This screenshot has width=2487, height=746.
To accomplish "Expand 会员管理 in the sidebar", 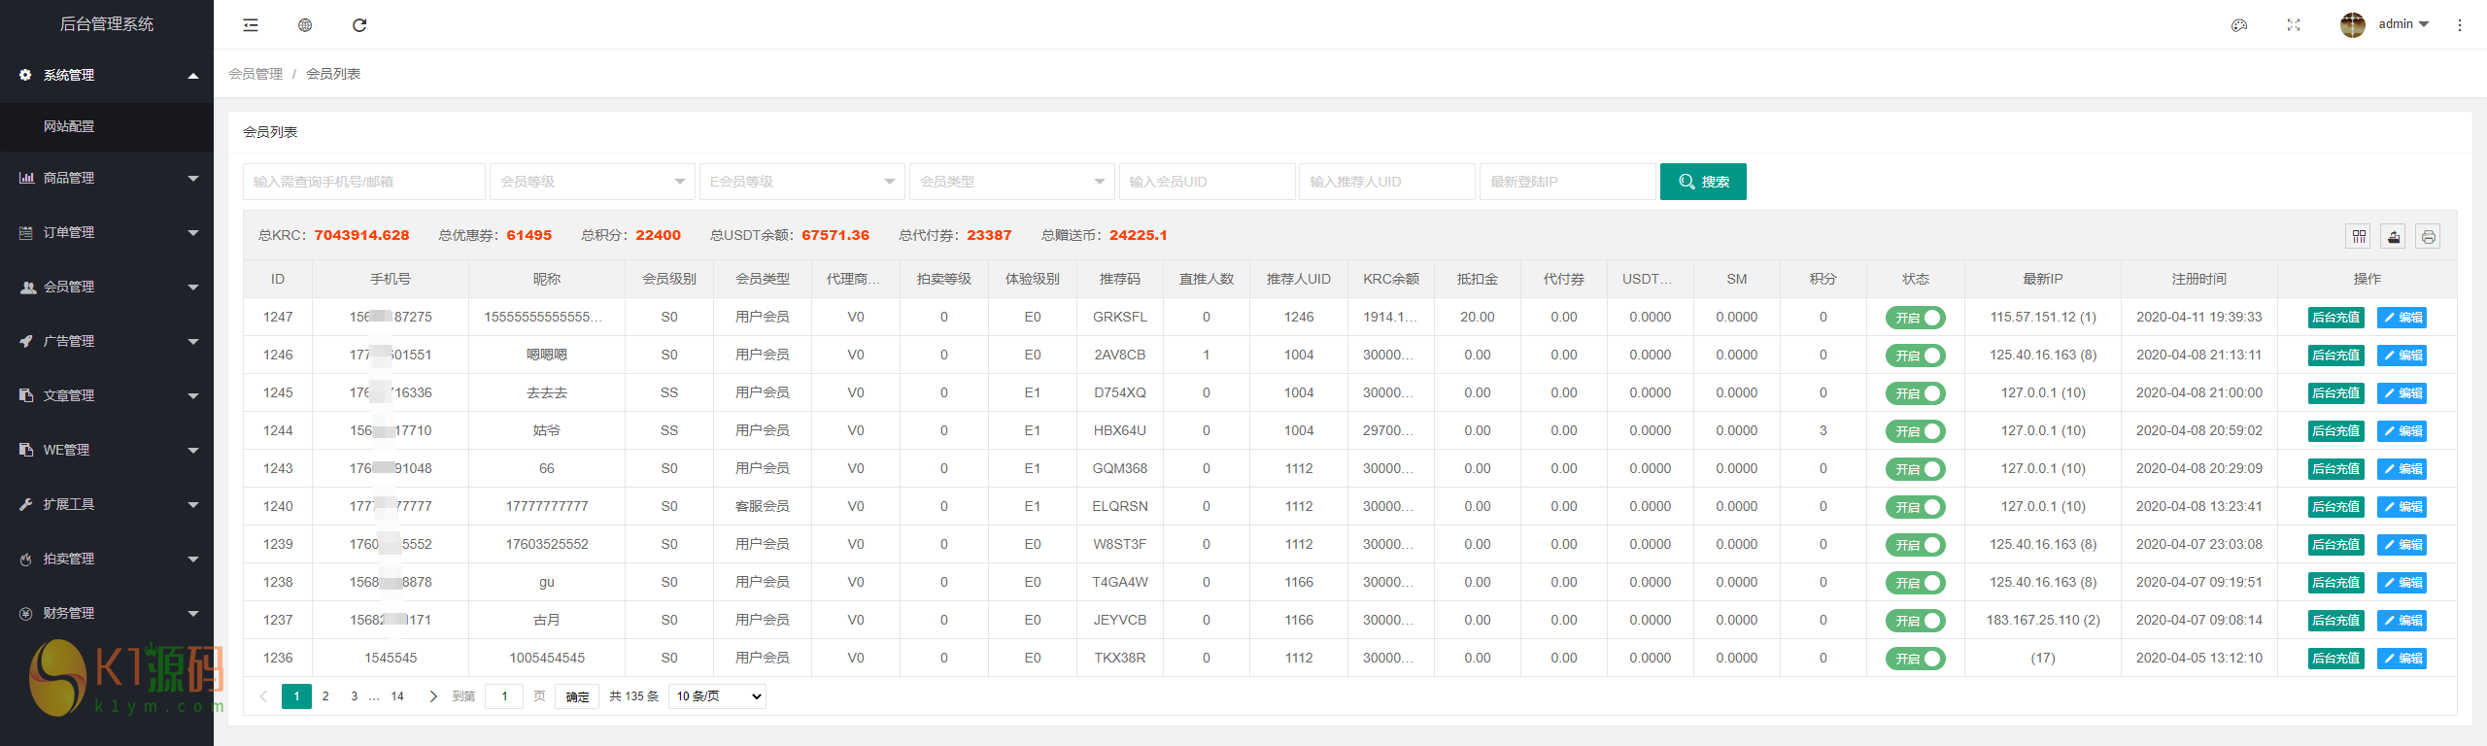I will [107, 287].
